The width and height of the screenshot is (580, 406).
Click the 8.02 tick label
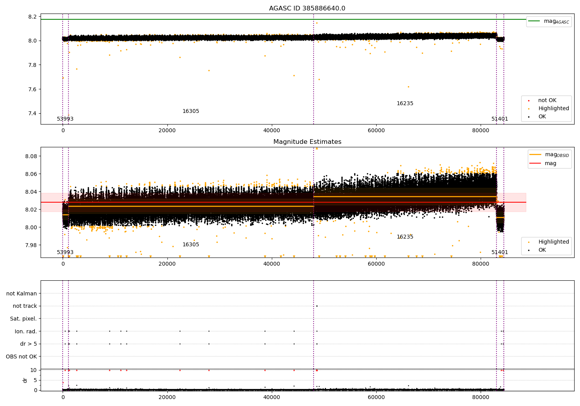31,210
